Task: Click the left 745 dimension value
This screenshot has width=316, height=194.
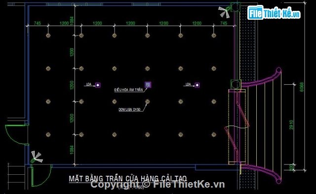Action: [x=38, y=23]
